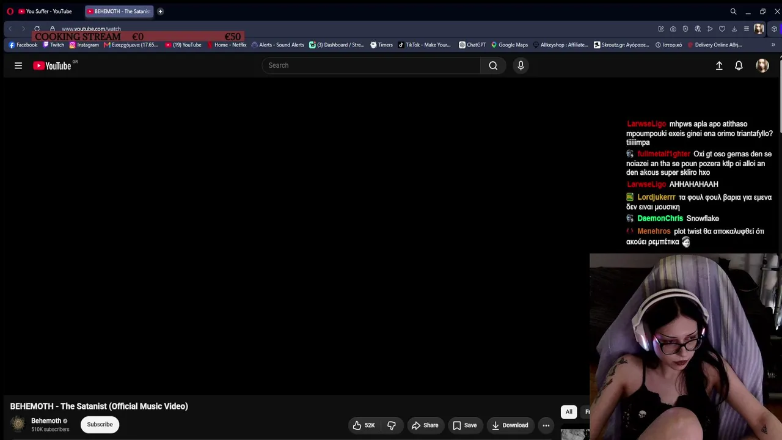This screenshot has width=782, height=440.
Task: Open the browser profile avatar
Action: (x=759, y=29)
